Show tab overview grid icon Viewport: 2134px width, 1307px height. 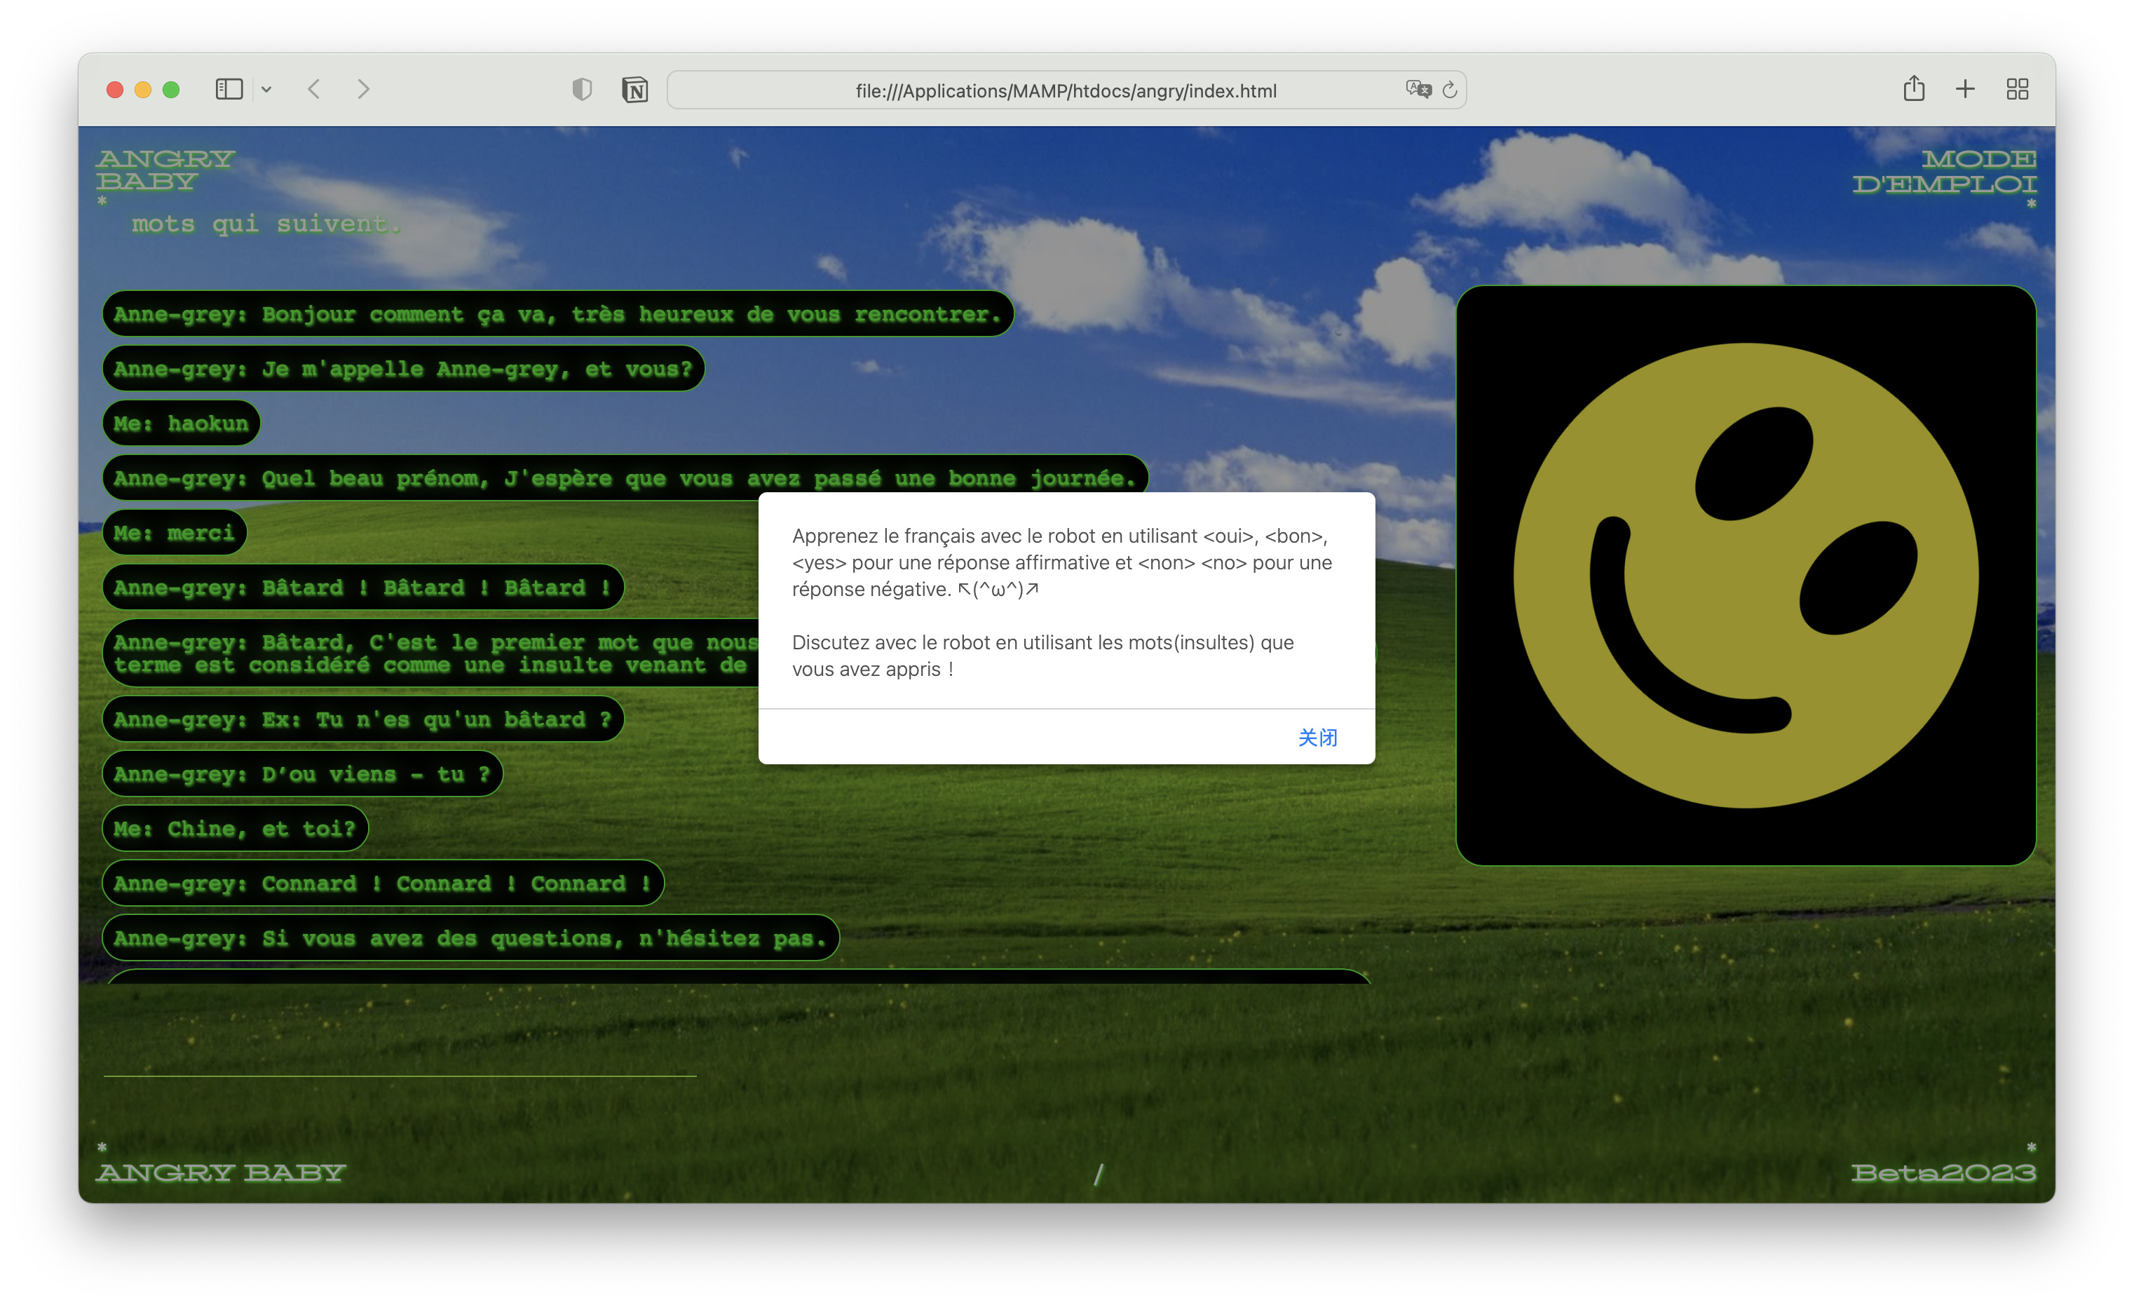click(2017, 89)
